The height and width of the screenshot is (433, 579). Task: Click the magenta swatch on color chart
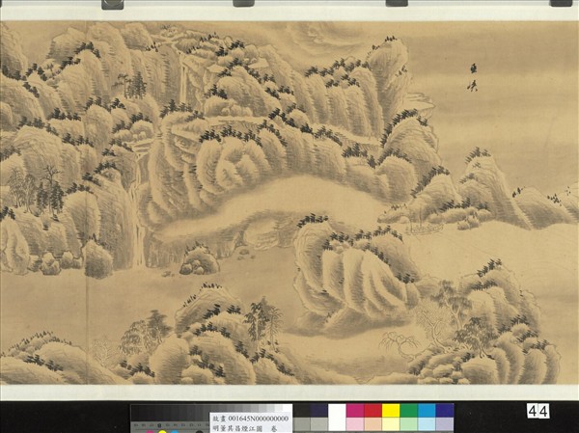[x=355, y=410]
